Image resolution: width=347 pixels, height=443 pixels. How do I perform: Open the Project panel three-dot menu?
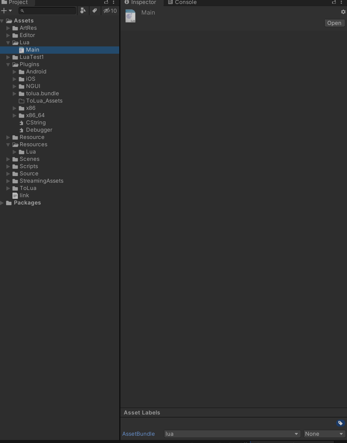(x=114, y=2)
